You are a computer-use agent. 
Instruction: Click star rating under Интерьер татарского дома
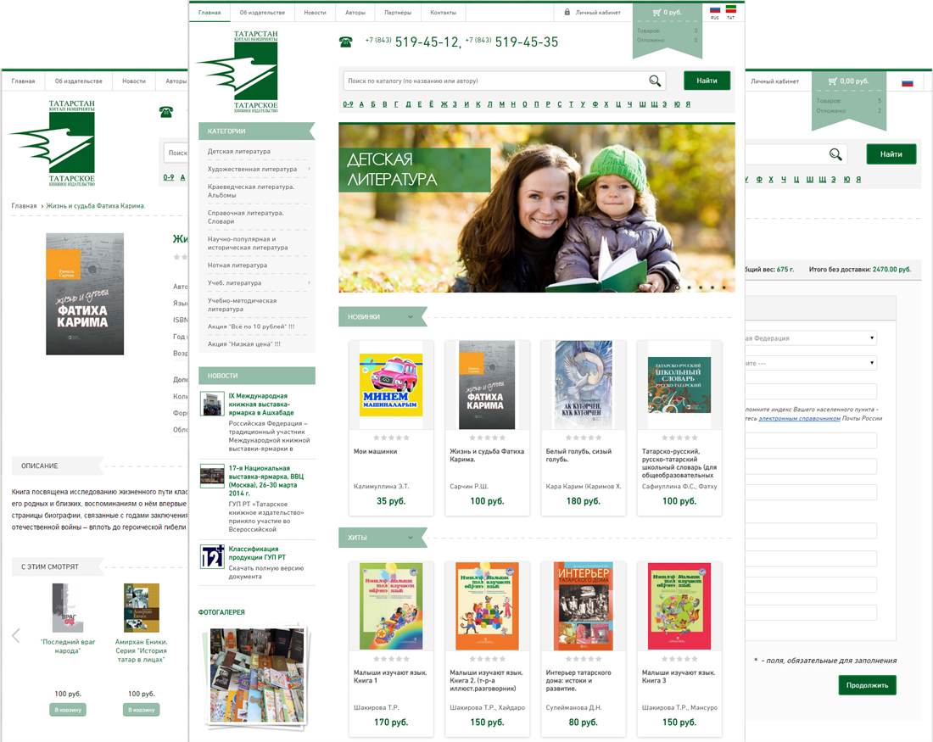584,659
